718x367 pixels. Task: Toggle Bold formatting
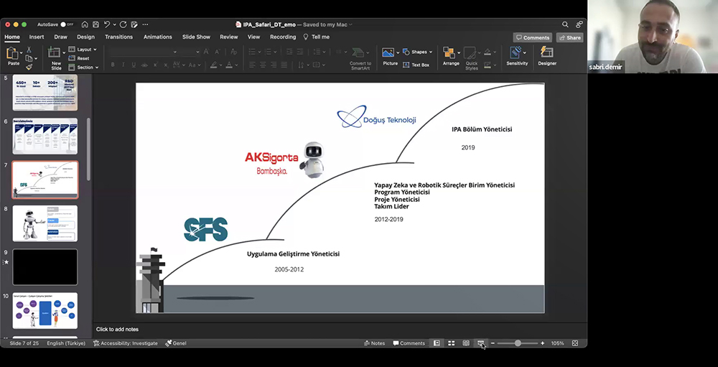click(113, 65)
